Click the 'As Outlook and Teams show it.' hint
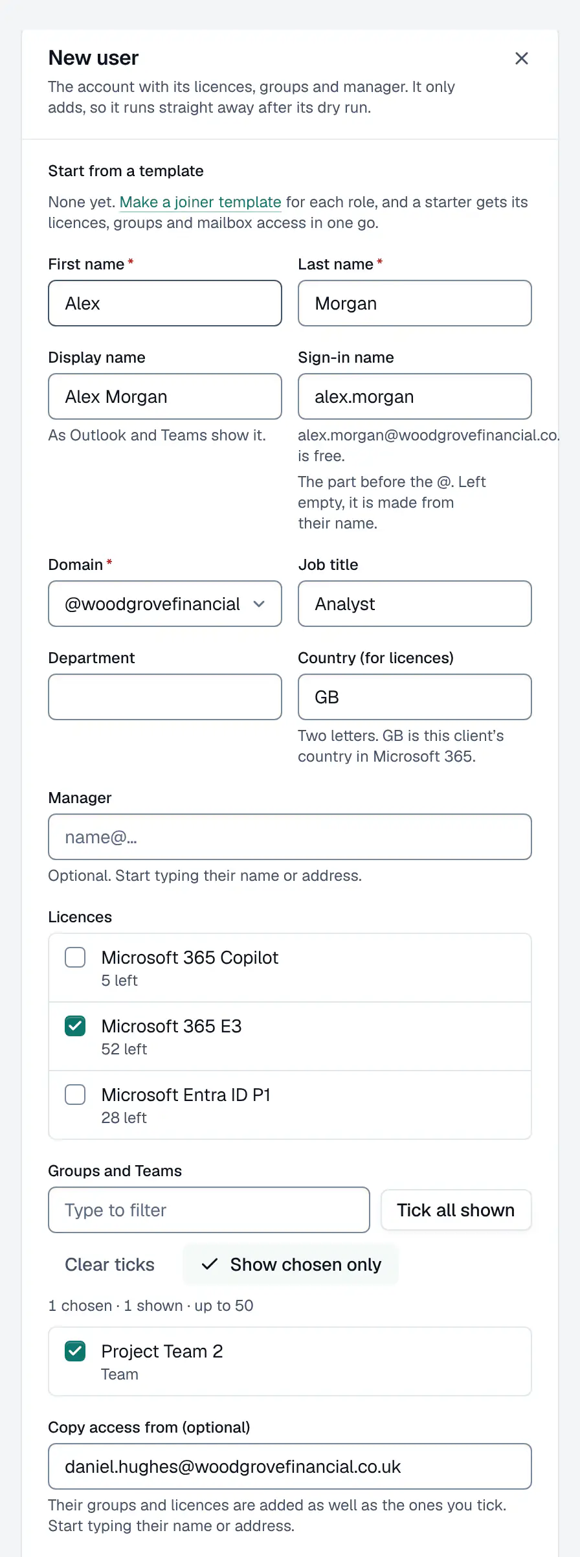This screenshot has height=1557, width=580. [157, 435]
